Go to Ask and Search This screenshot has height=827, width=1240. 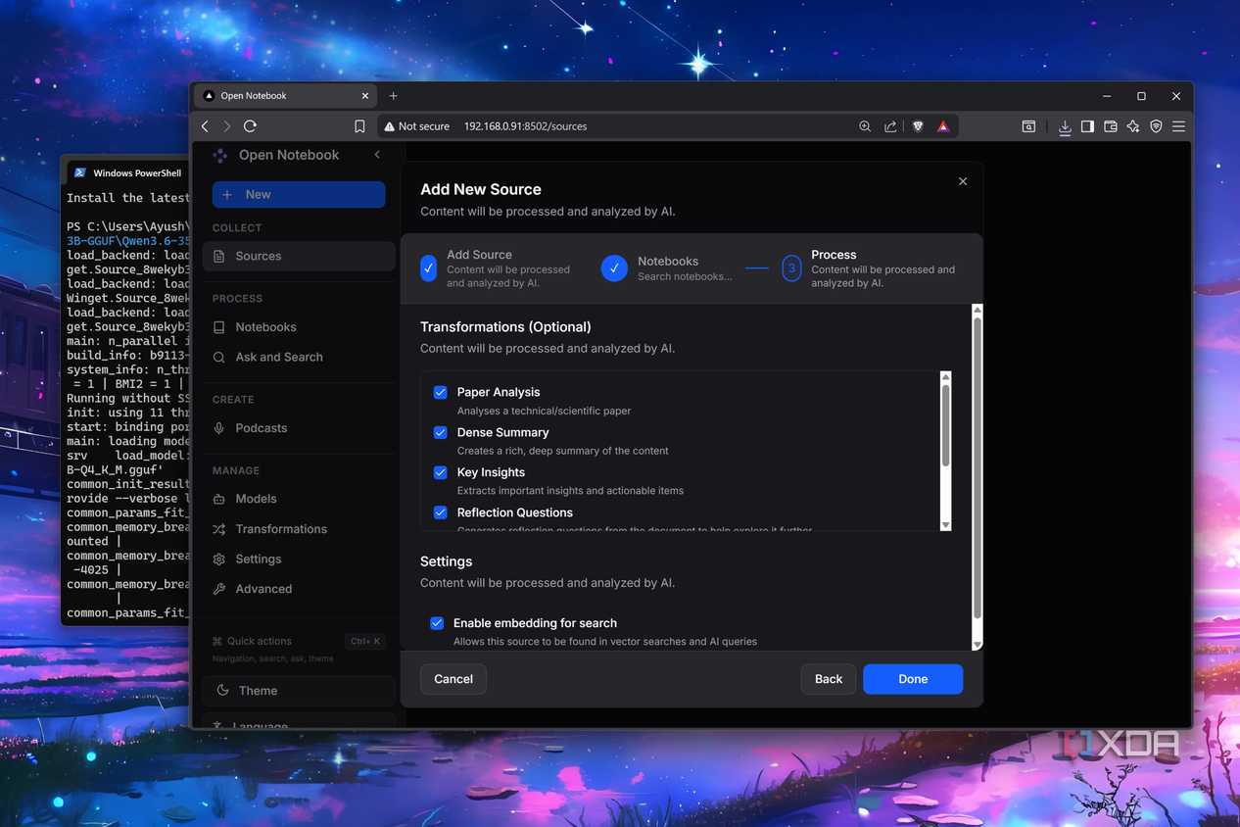[x=299, y=357]
